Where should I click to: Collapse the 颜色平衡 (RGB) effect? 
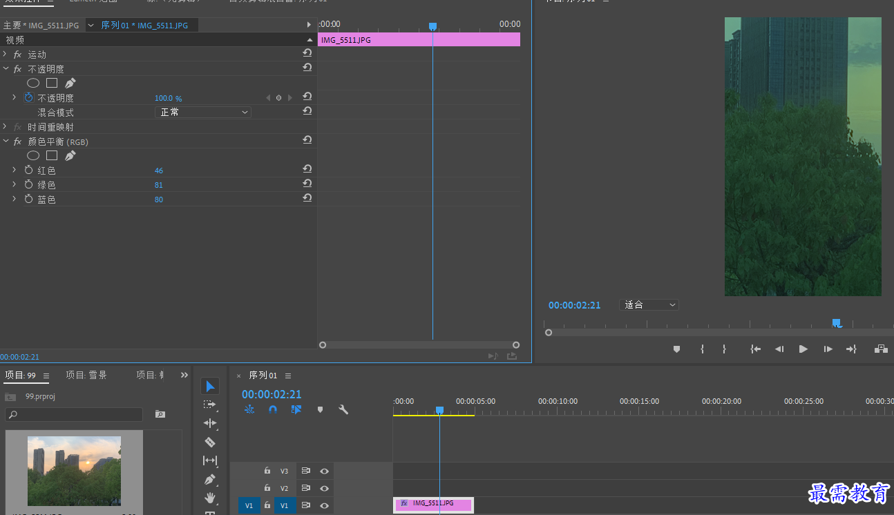(x=6, y=141)
